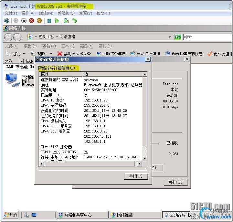Resume the VM with green play icon
The height and width of the screenshot is (222, 233).
click(57, 21)
